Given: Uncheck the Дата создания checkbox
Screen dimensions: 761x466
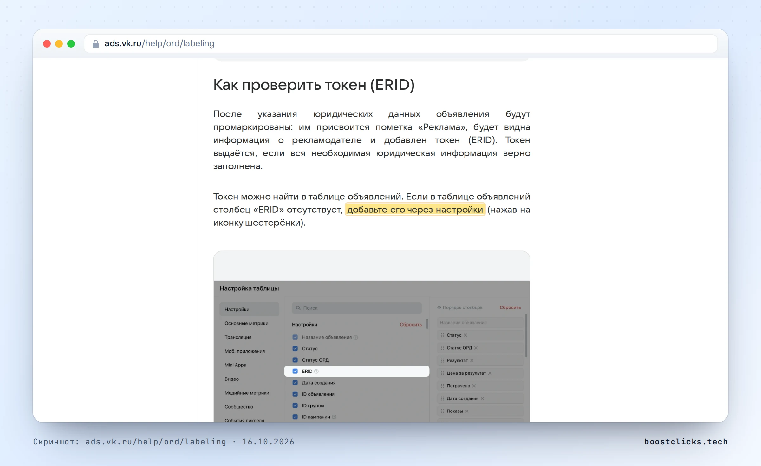Looking at the screenshot, I should [295, 383].
